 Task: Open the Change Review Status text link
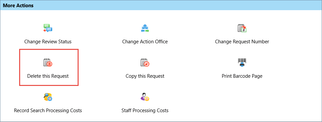[48, 42]
